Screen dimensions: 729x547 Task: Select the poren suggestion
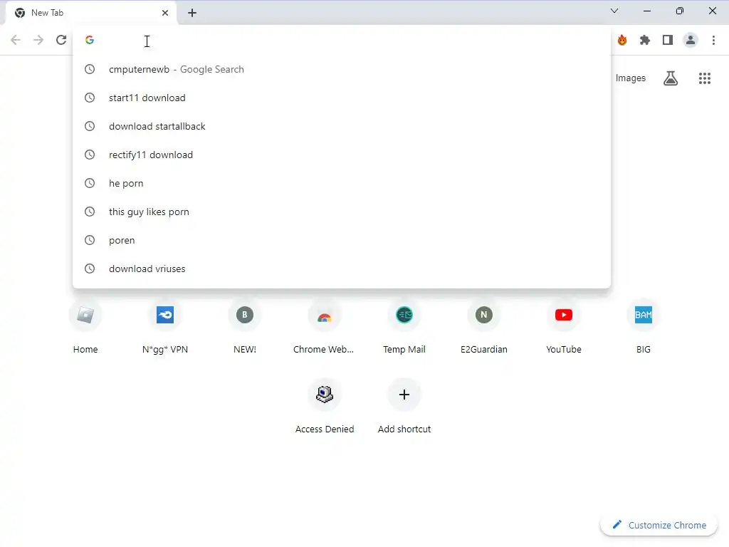click(342, 240)
